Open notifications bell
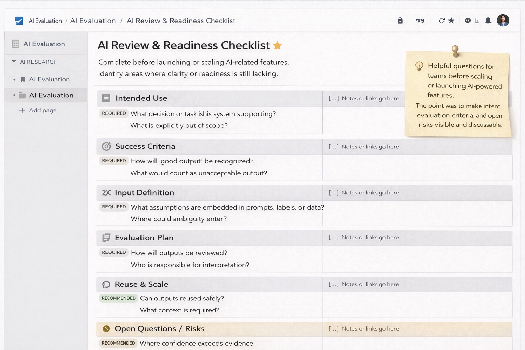 point(488,21)
